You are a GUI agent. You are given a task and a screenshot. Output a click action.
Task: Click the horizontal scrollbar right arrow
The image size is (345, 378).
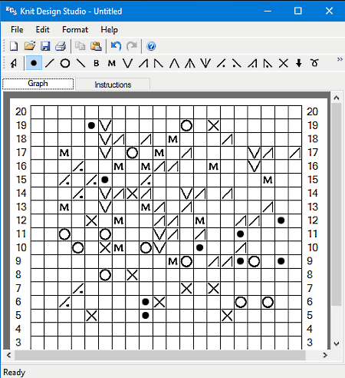click(x=325, y=355)
